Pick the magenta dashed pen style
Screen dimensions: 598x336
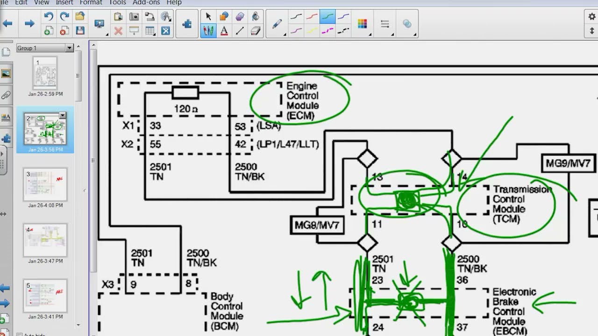[327, 31]
